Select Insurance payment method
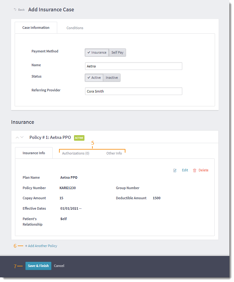The height and width of the screenshot is (282, 234). pyautogui.click(x=97, y=52)
